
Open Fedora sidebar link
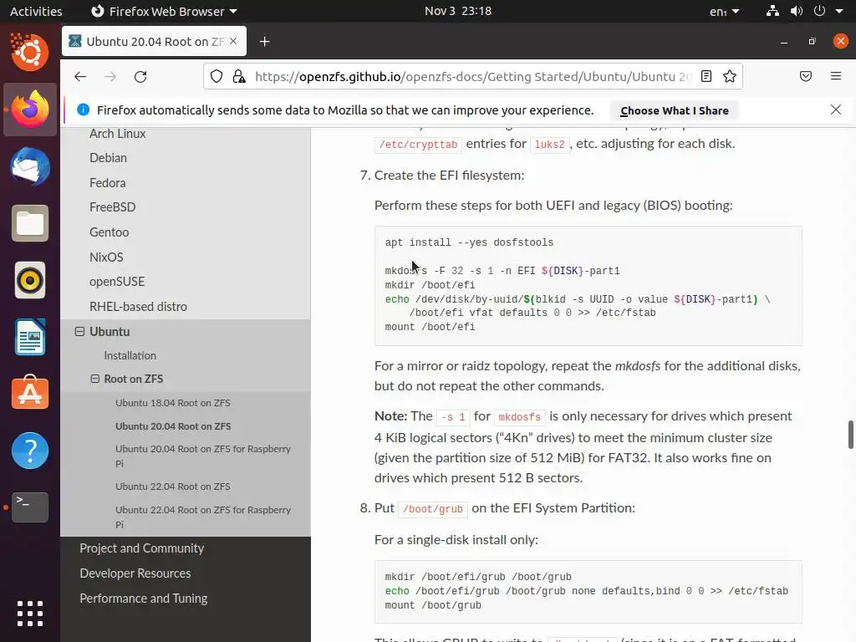click(108, 182)
